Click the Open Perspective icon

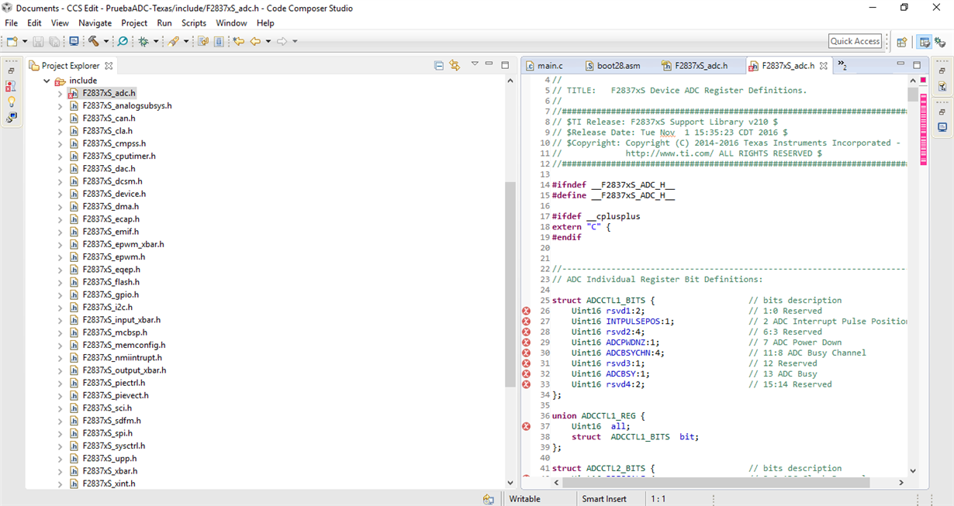coord(902,42)
